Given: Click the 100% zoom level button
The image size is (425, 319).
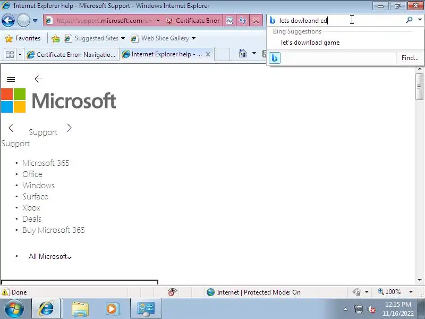Looking at the screenshot, I should tap(389, 292).
